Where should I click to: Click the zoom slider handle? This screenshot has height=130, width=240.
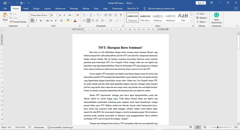(218, 127)
